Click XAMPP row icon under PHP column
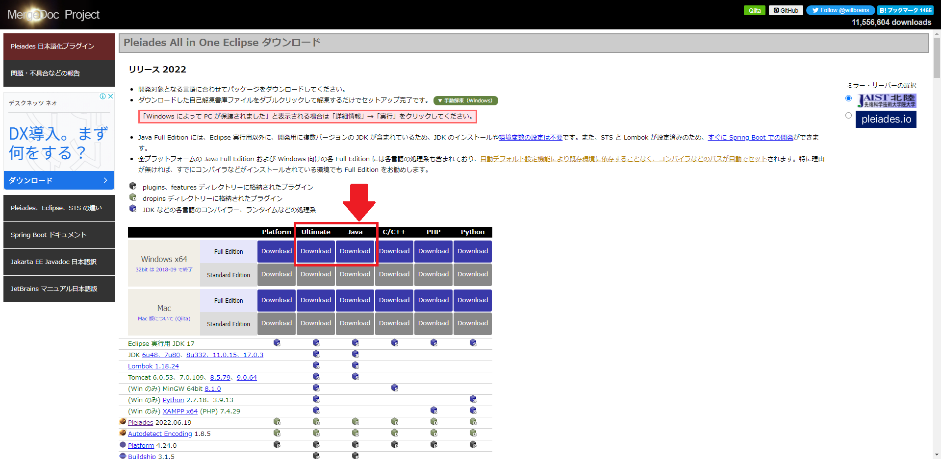 433,411
